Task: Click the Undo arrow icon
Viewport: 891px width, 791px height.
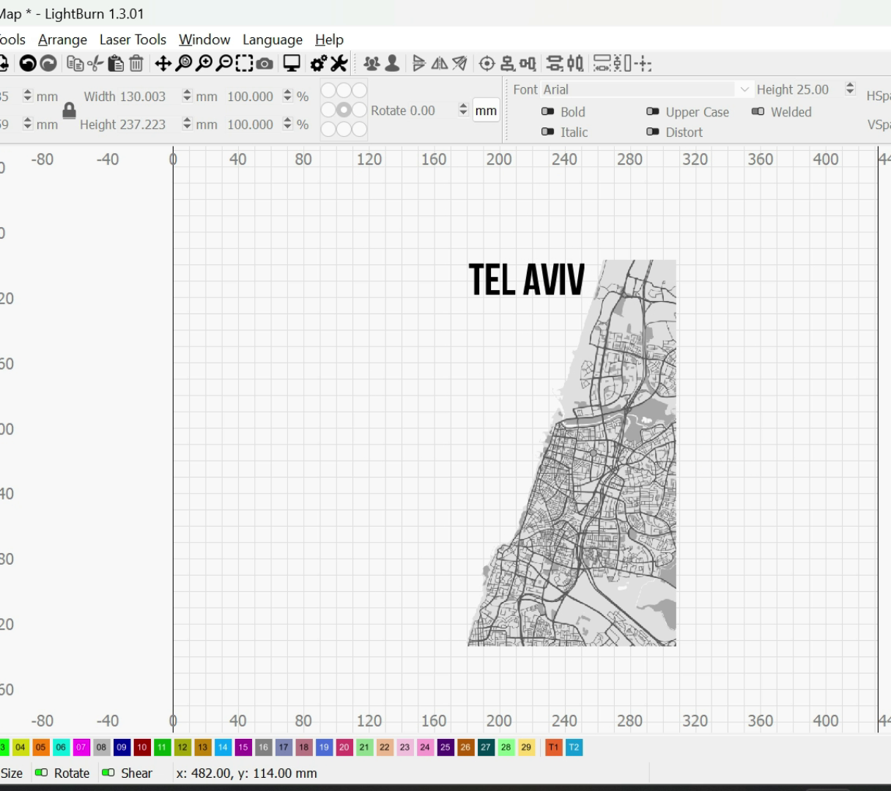Action: pyautogui.click(x=27, y=64)
